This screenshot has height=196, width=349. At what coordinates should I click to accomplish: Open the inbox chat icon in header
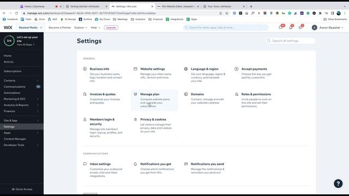(281, 27)
